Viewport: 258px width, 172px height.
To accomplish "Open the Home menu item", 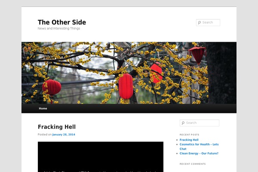I will point(43,108).
